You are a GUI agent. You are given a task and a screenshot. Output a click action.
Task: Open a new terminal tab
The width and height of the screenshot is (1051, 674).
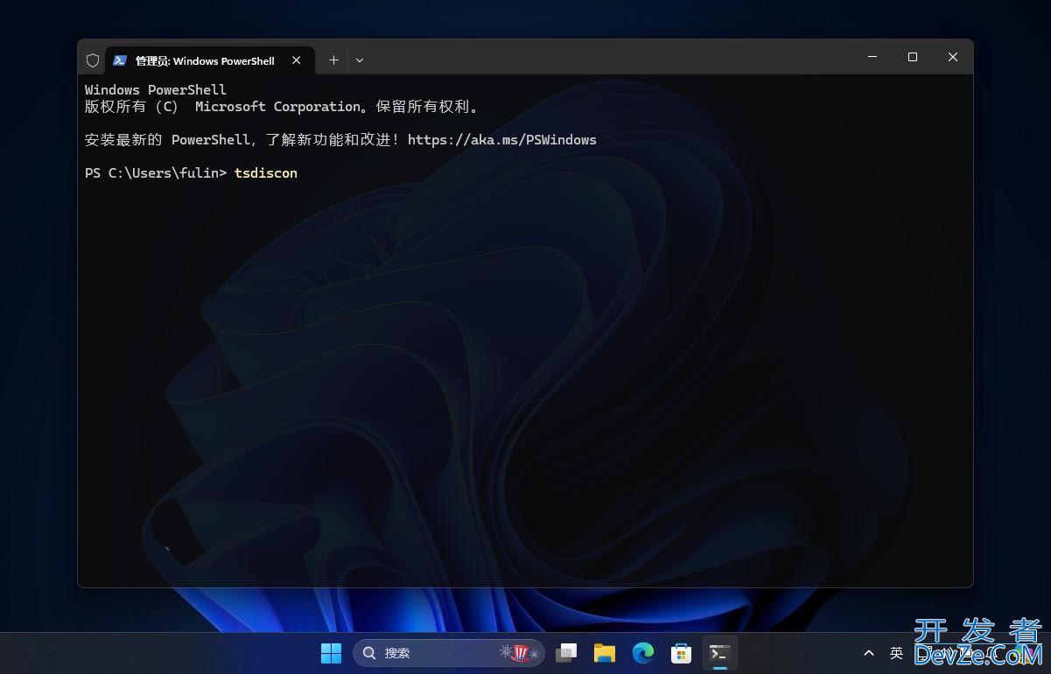[x=333, y=60]
